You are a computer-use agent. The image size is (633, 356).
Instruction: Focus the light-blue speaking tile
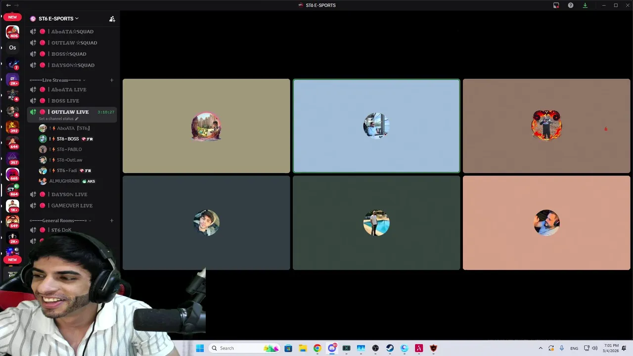(x=376, y=126)
